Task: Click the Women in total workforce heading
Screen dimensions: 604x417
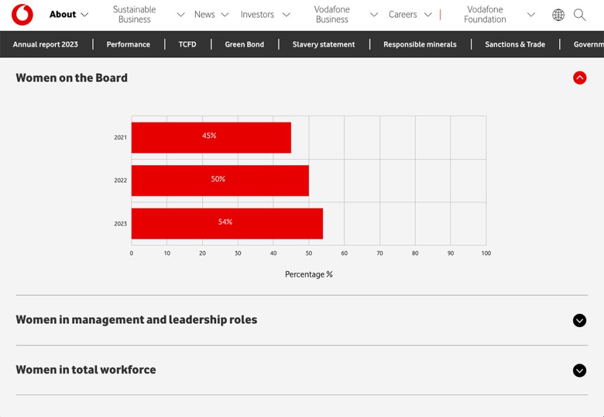Action: click(x=86, y=370)
